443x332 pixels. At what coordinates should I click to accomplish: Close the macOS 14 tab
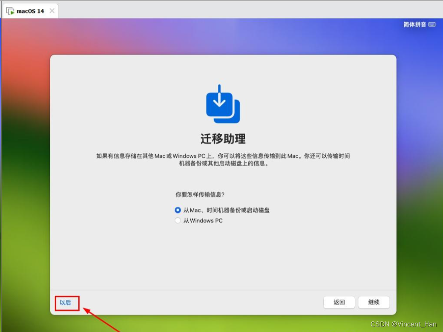(x=52, y=11)
